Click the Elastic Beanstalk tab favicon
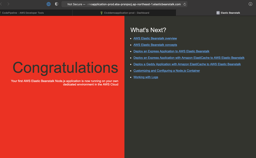Image resolution: width=256 pixels, height=158 pixels. (218, 13)
